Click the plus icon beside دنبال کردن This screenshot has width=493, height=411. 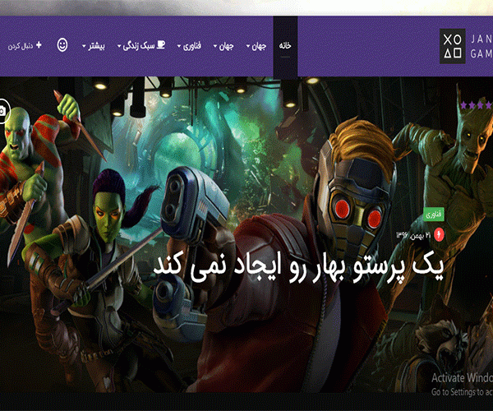coord(39,44)
